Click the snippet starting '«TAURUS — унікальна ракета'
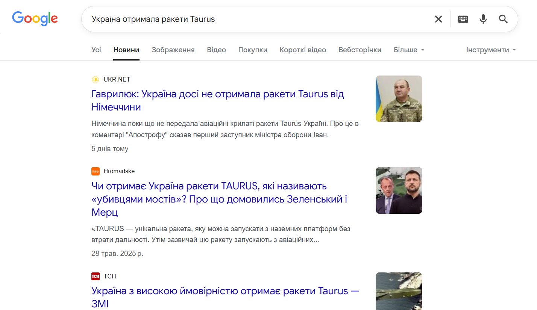Screen dimensions: 537x310 (221, 234)
